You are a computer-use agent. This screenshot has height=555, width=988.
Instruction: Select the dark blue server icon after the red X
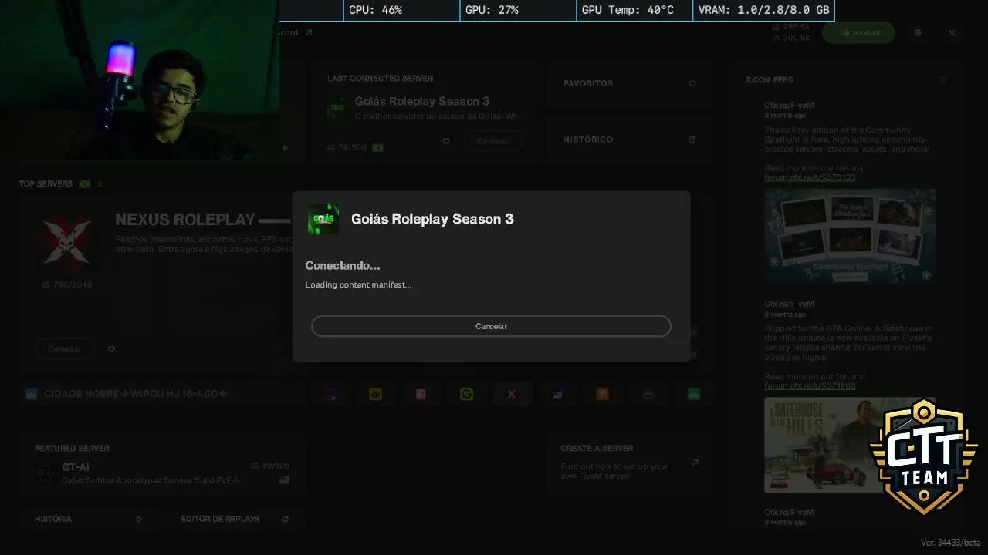pos(557,394)
